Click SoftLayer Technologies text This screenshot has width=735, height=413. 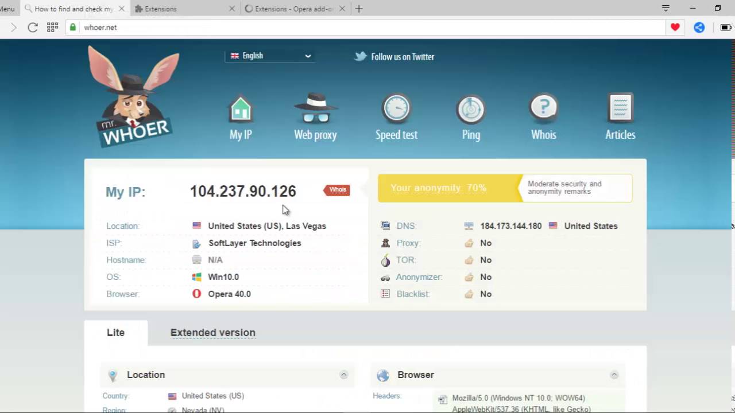coord(254,243)
